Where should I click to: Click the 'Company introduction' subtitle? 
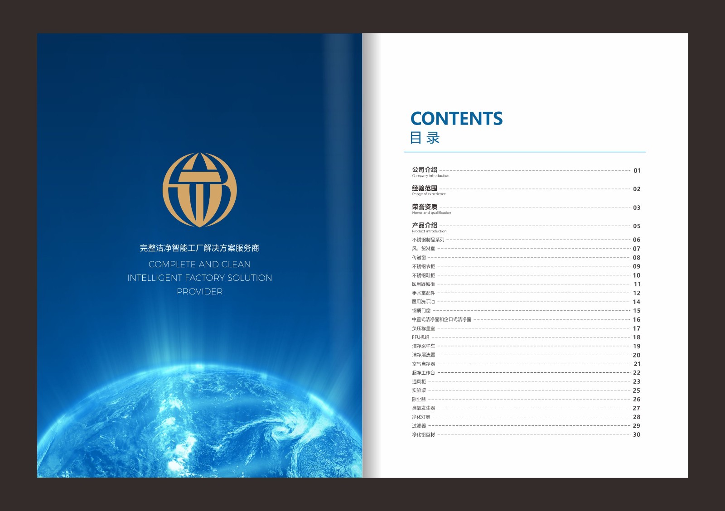430,176
